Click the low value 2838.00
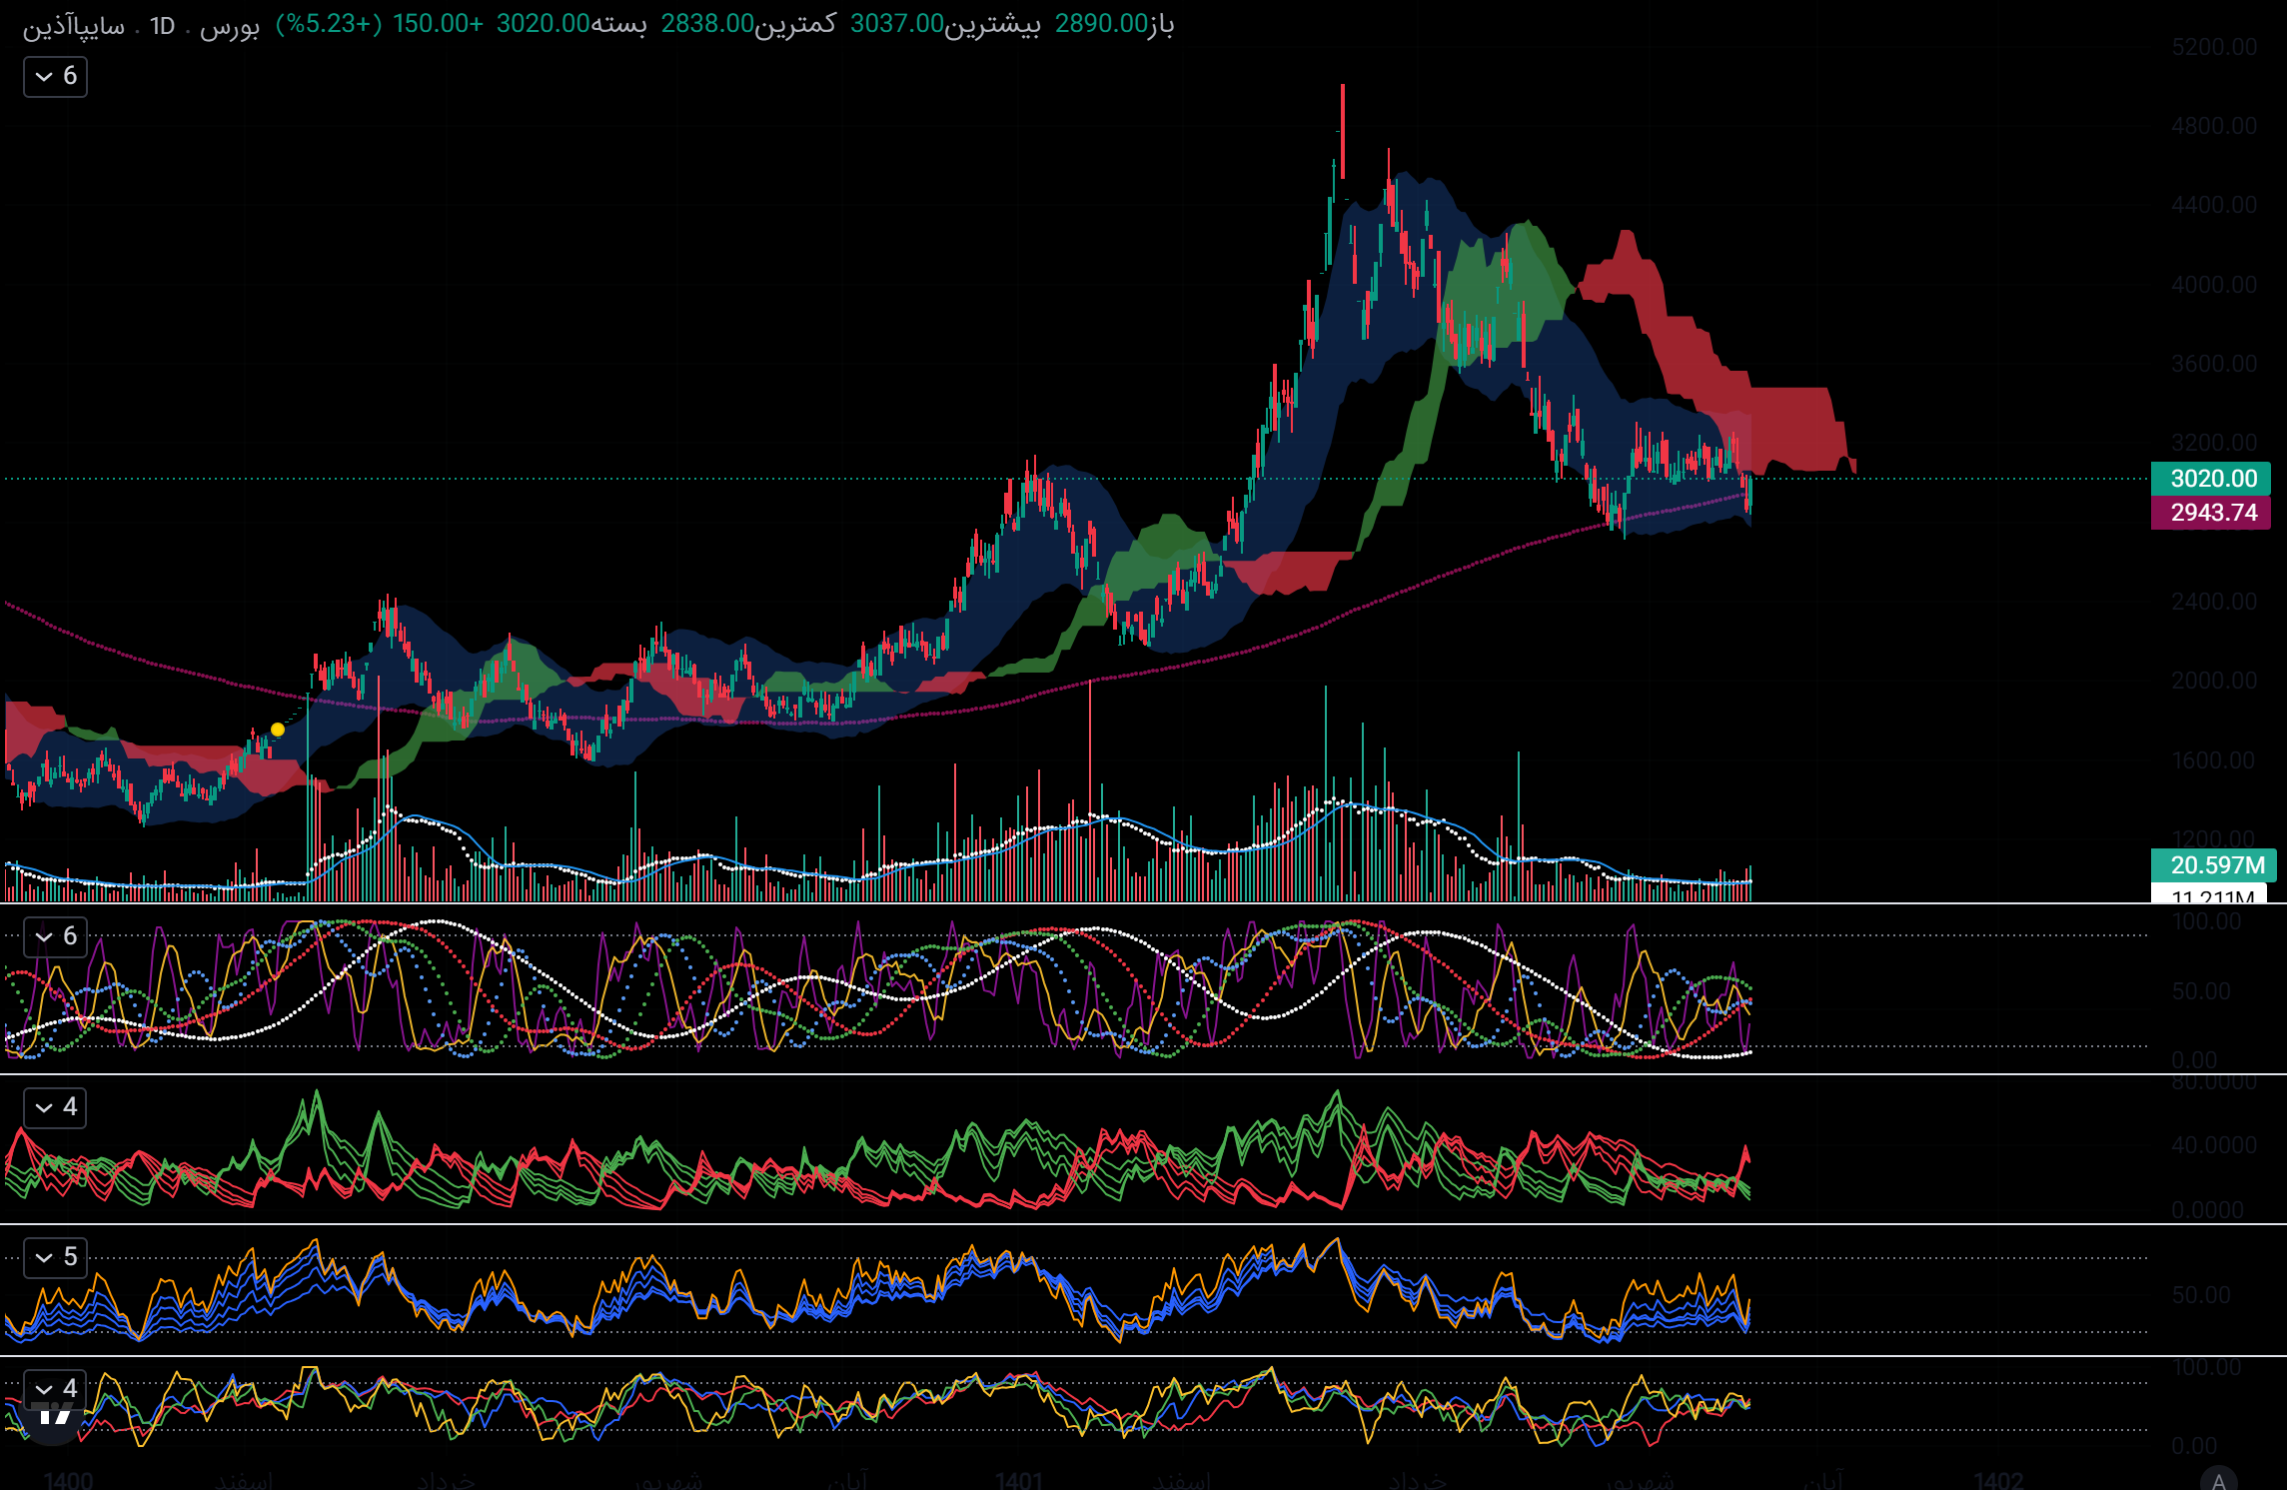Screen dimensions: 2287x1490 [x=707, y=23]
